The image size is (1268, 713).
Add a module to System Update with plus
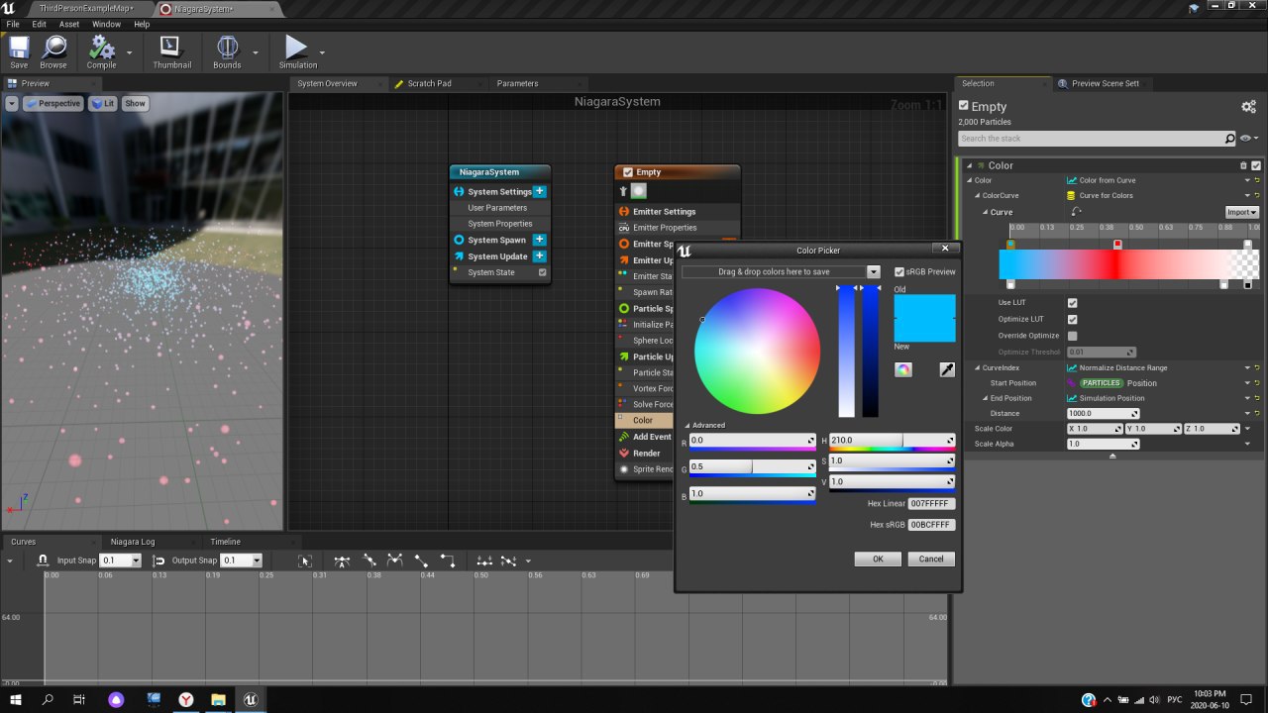click(x=539, y=256)
